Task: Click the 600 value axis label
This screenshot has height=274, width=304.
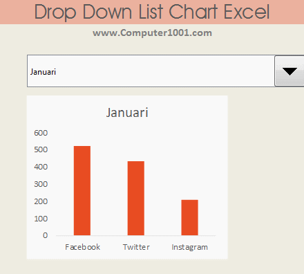Action: click(41, 133)
